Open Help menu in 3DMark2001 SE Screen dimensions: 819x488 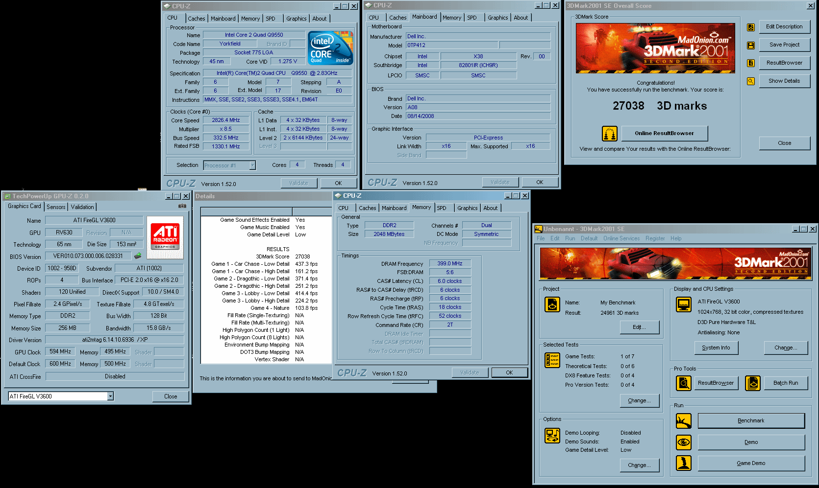pyautogui.click(x=676, y=238)
